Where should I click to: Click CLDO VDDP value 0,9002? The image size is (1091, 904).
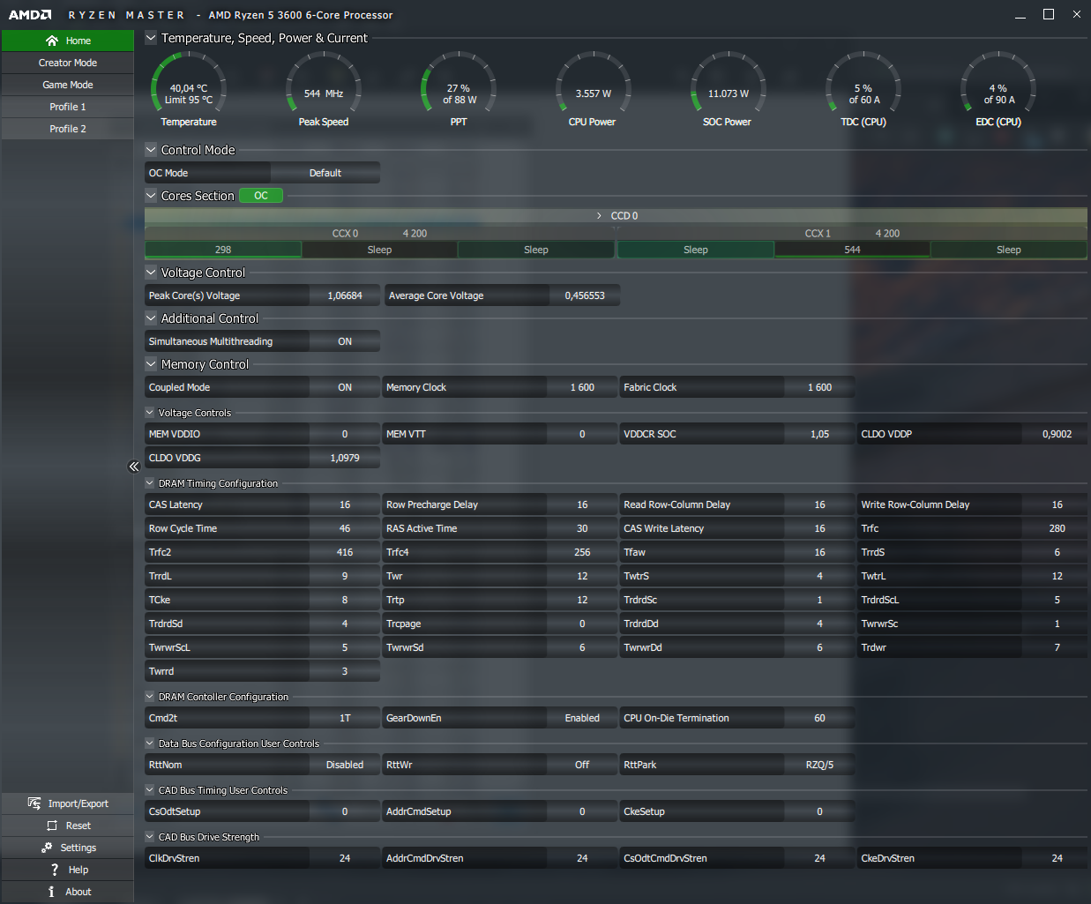1057,434
